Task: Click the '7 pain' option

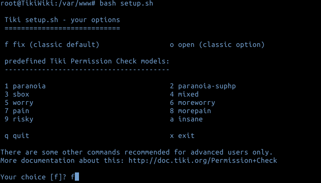Action: 17,111
